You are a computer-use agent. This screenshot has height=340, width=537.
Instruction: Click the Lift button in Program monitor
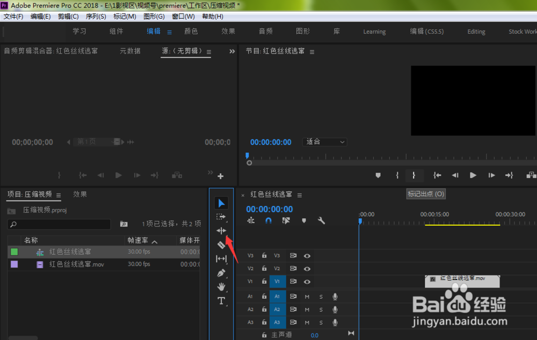[x=531, y=175]
